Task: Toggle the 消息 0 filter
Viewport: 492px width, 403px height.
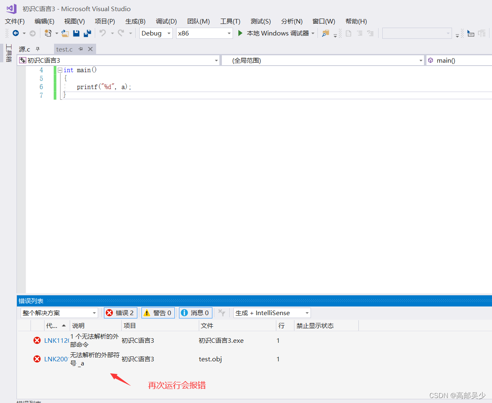Action: click(195, 313)
